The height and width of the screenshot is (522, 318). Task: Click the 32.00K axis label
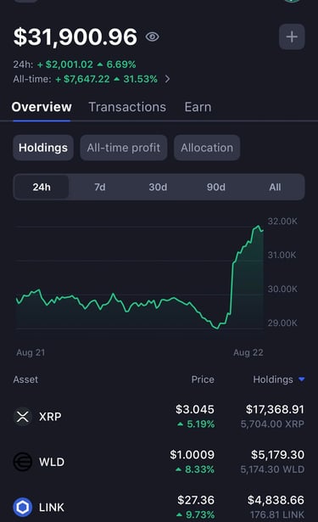coord(282,222)
